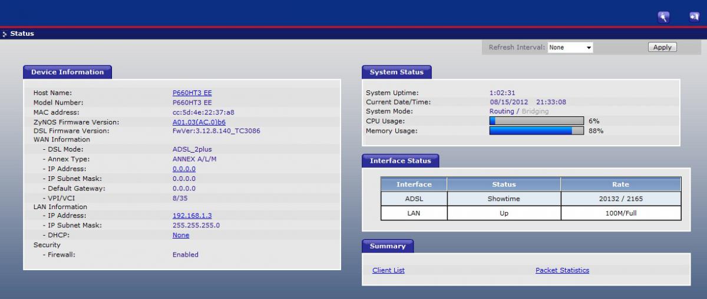The width and height of the screenshot is (707, 299).
Task: Click the Interface Status tab header
Action: [400, 161]
